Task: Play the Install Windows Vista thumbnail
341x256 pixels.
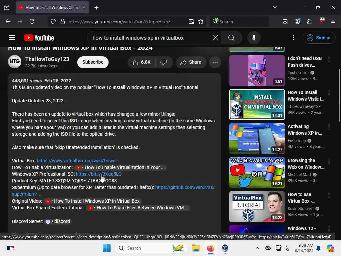Action: pyautogui.click(x=257, y=104)
